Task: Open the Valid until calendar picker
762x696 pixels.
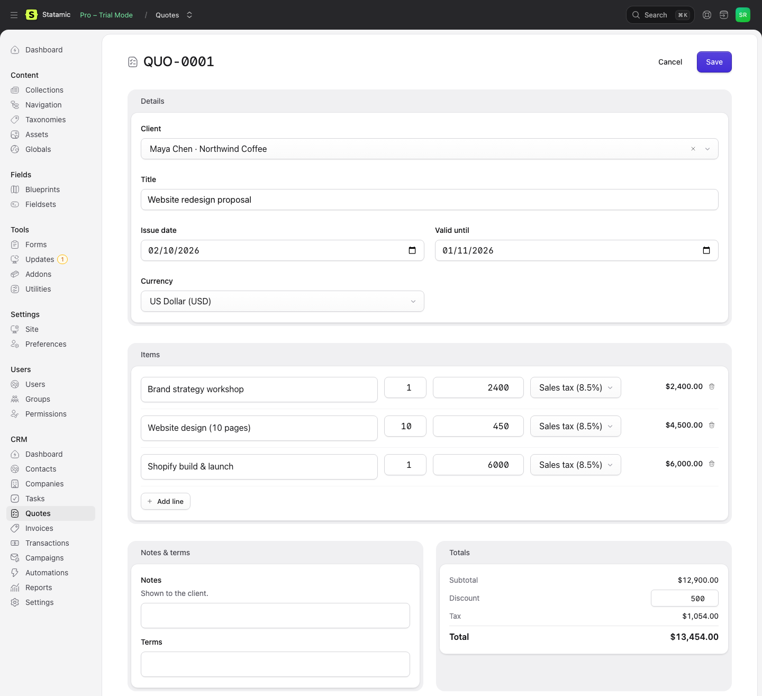Action: coord(706,250)
